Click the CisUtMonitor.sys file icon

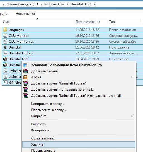(5, 42)
